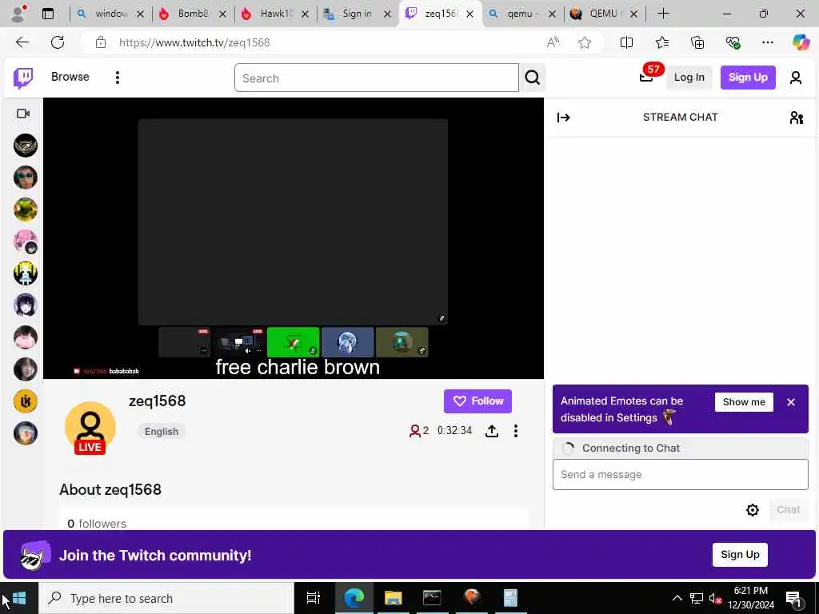Open the Edge tab actions menu icon
The width and height of the screenshot is (819, 614).
(47, 14)
